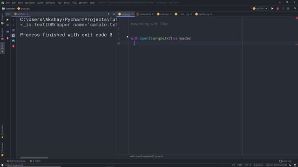The height and width of the screenshot is (167, 298).
Task: Click the Print icon in Run panel
Action: (14, 41)
